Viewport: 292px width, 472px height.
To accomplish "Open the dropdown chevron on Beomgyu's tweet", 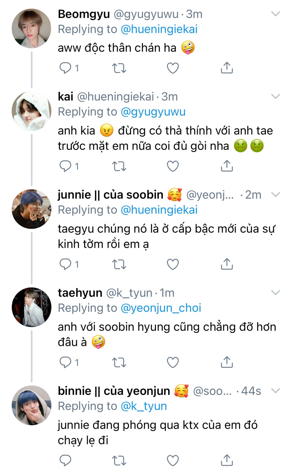I will tap(276, 14).
